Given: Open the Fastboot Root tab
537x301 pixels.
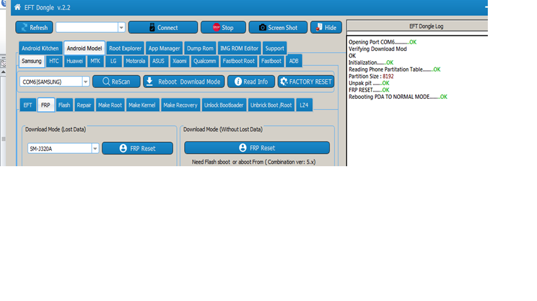Looking at the screenshot, I should click(239, 61).
